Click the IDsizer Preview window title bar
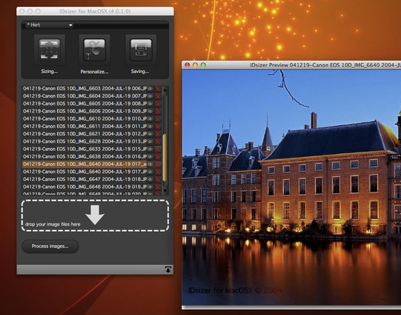This screenshot has width=401, height=315. [x=291, y=65]
